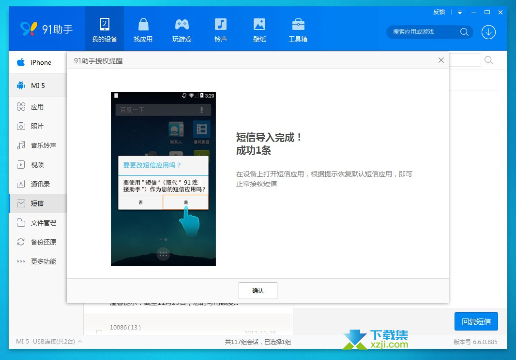Open 备份还原 backup restore section
This screenshot has width=516, height=360.
[x=38, y=242]
